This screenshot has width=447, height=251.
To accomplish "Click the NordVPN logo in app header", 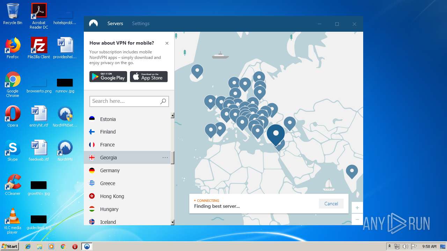I will click(93, 23).
